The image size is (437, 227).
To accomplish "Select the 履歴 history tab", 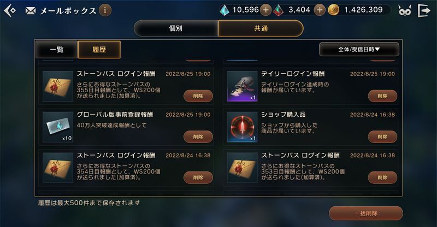I will (x=99, y=50).
